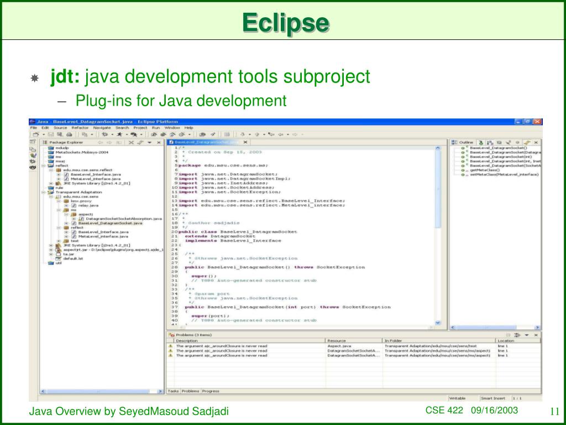The image size is (566, 425).
Task: Close the Outline view
Action: [x=536, y=143]
